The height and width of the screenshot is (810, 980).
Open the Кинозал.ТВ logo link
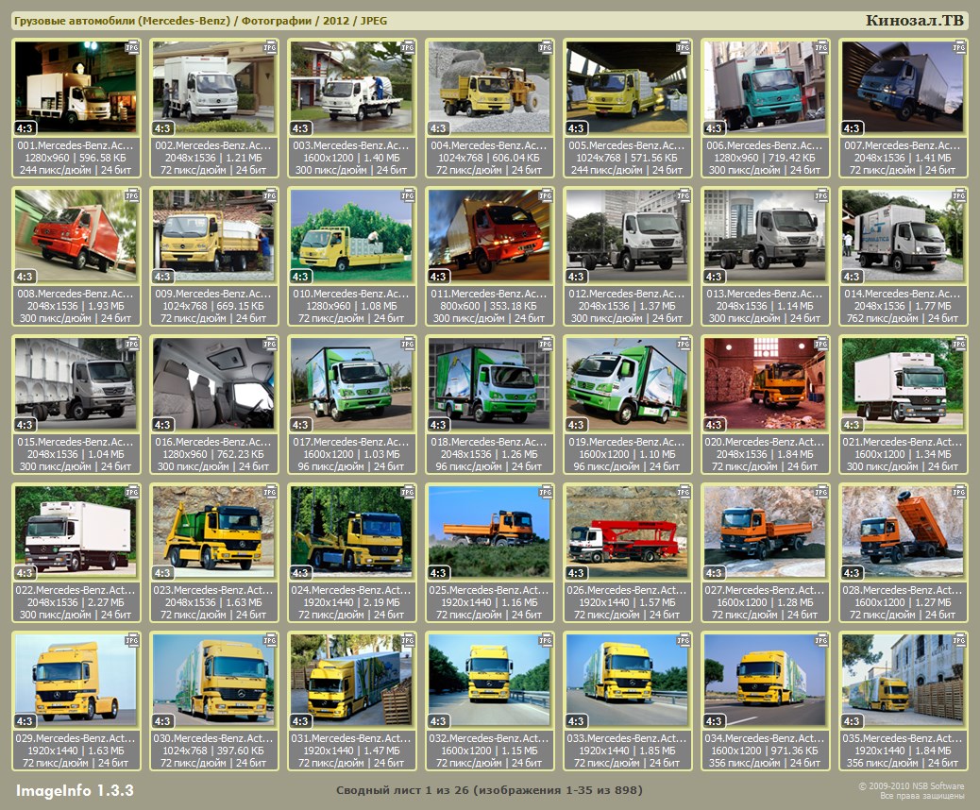(x=914, y=21)
